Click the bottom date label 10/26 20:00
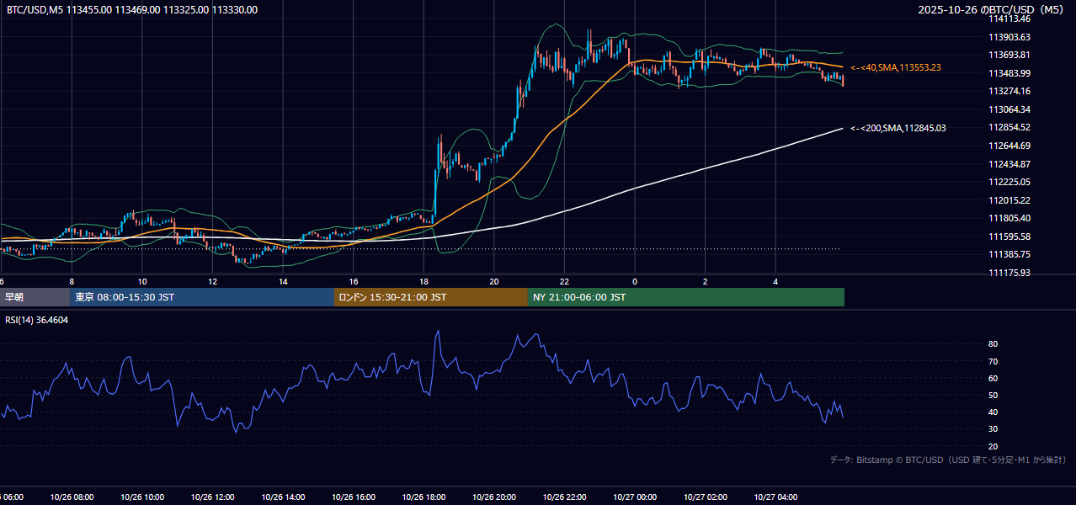 point(494,497)
